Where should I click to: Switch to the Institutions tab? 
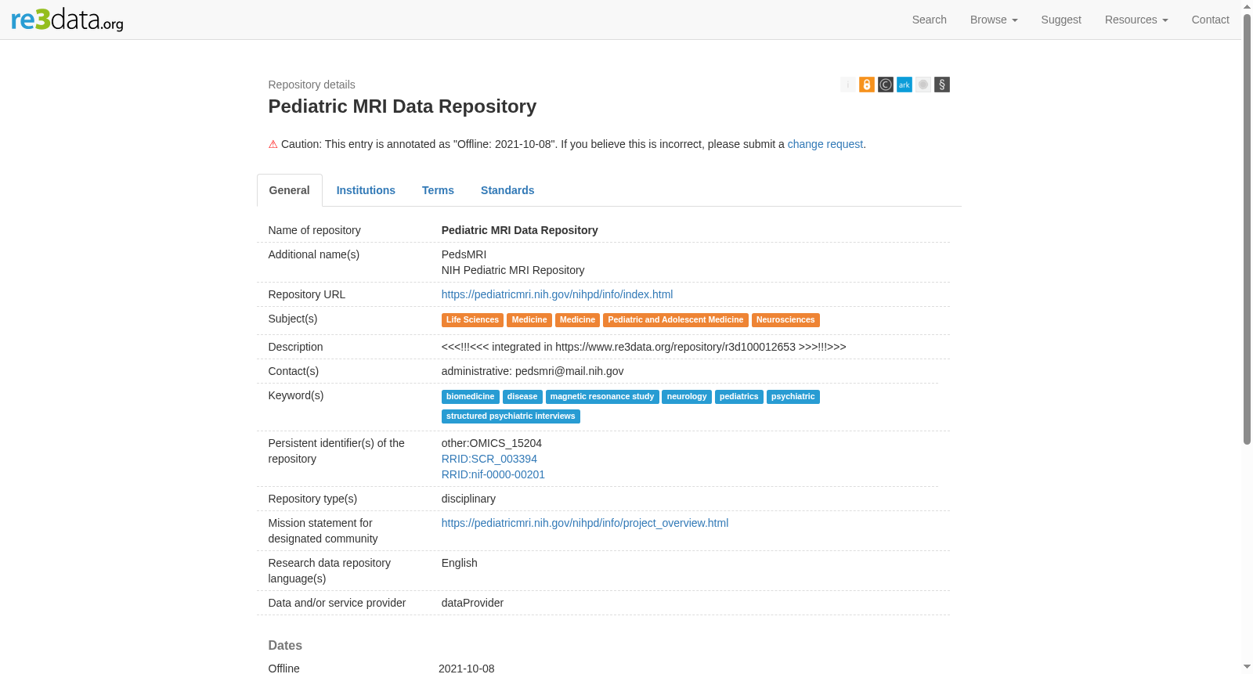(366, 190)
